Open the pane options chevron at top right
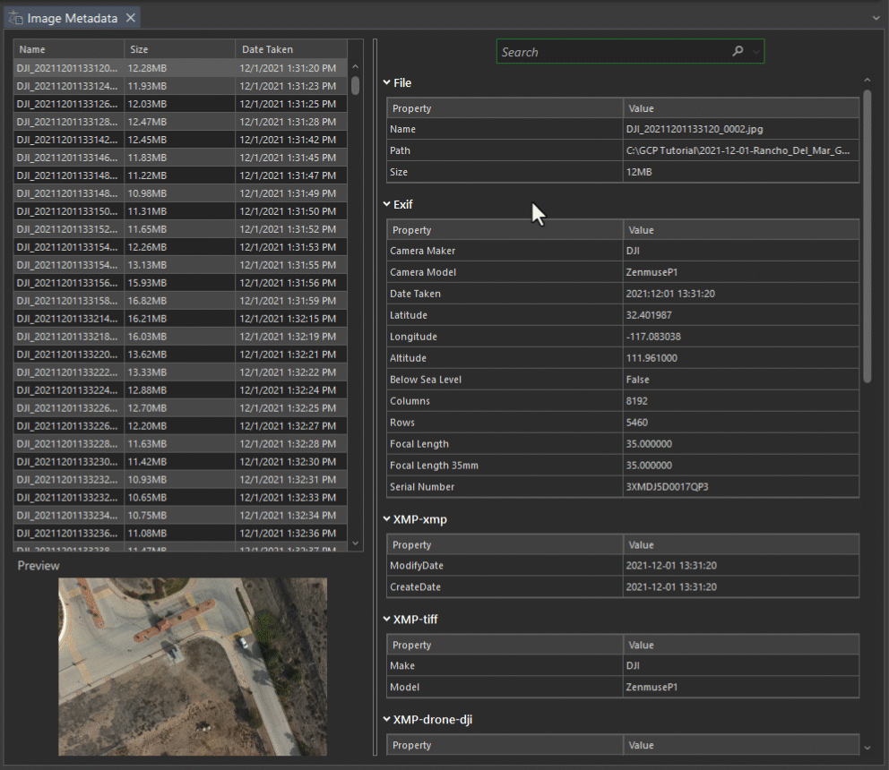The height and width of the screenshot is (770, 889). tap(876, 17)
